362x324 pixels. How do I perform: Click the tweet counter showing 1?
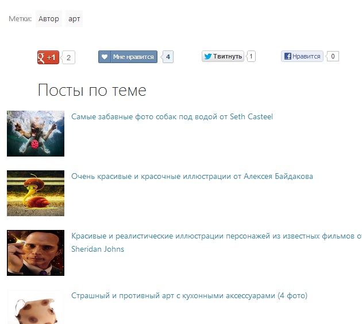coord(252,56)
